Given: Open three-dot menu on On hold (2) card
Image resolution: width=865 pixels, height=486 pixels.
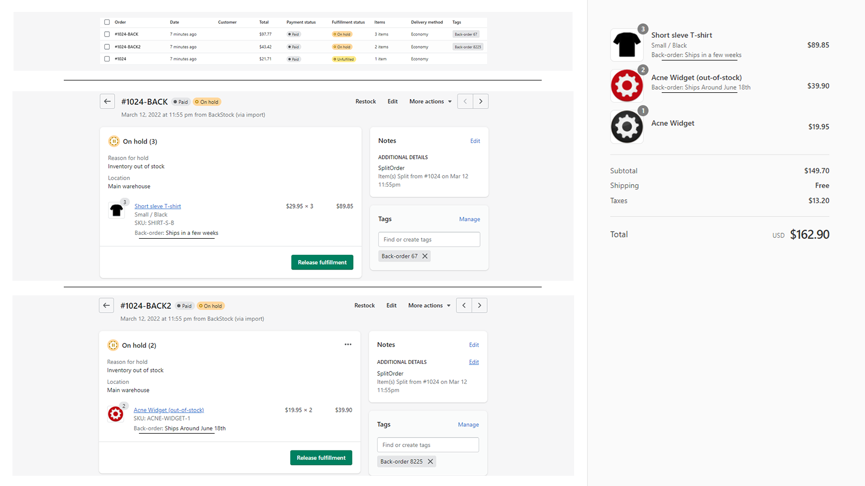Looking at the screenshot, I should 348,345.
